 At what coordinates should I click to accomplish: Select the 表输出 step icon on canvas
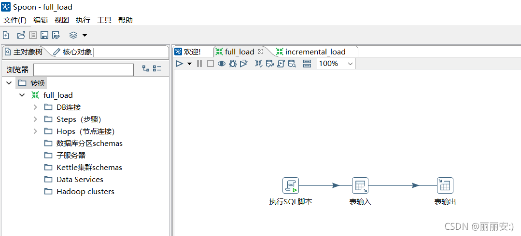pos(445,185)
